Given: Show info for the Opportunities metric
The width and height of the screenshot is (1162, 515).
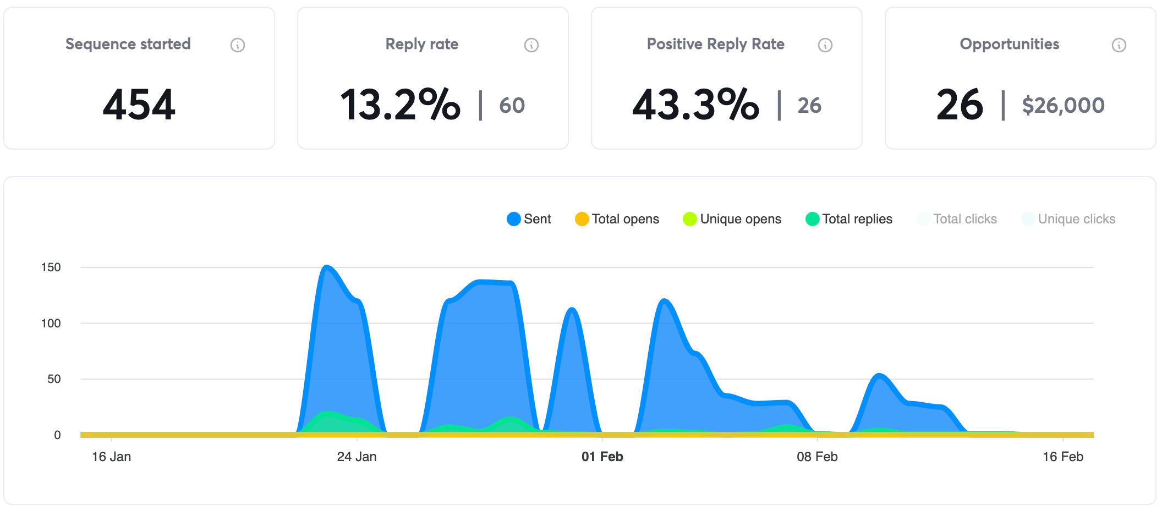Looking at the screenshot, I should (x=1119, y=45).
